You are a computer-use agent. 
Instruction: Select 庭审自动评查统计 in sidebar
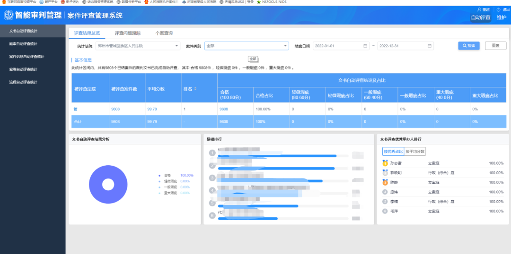(x=33, y=43)
